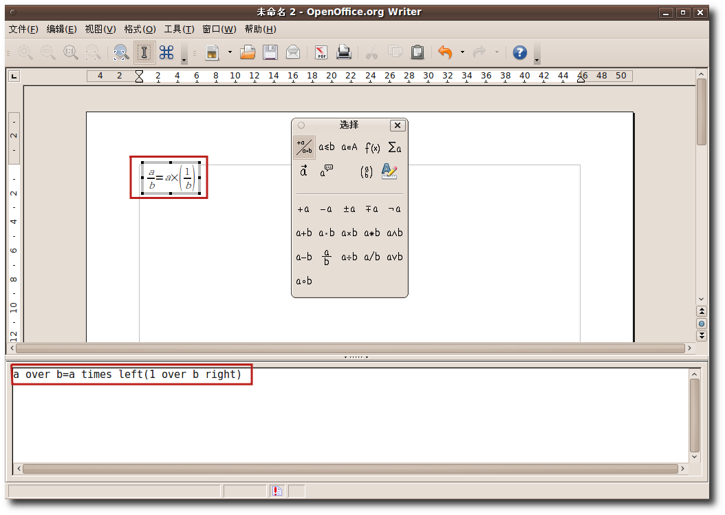This screenshot has width=725, height=515.
Task: Toggle the Formula Cursor button
Action: click(144, 53)
